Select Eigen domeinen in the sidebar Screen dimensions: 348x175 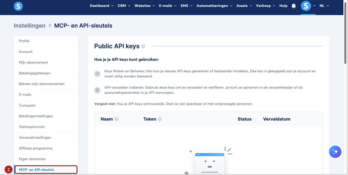click(46, 159)
